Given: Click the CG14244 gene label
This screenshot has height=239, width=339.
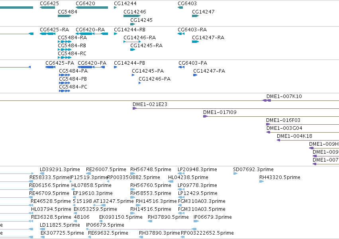Looking at the screenshot, I should [x=125, y=4].
